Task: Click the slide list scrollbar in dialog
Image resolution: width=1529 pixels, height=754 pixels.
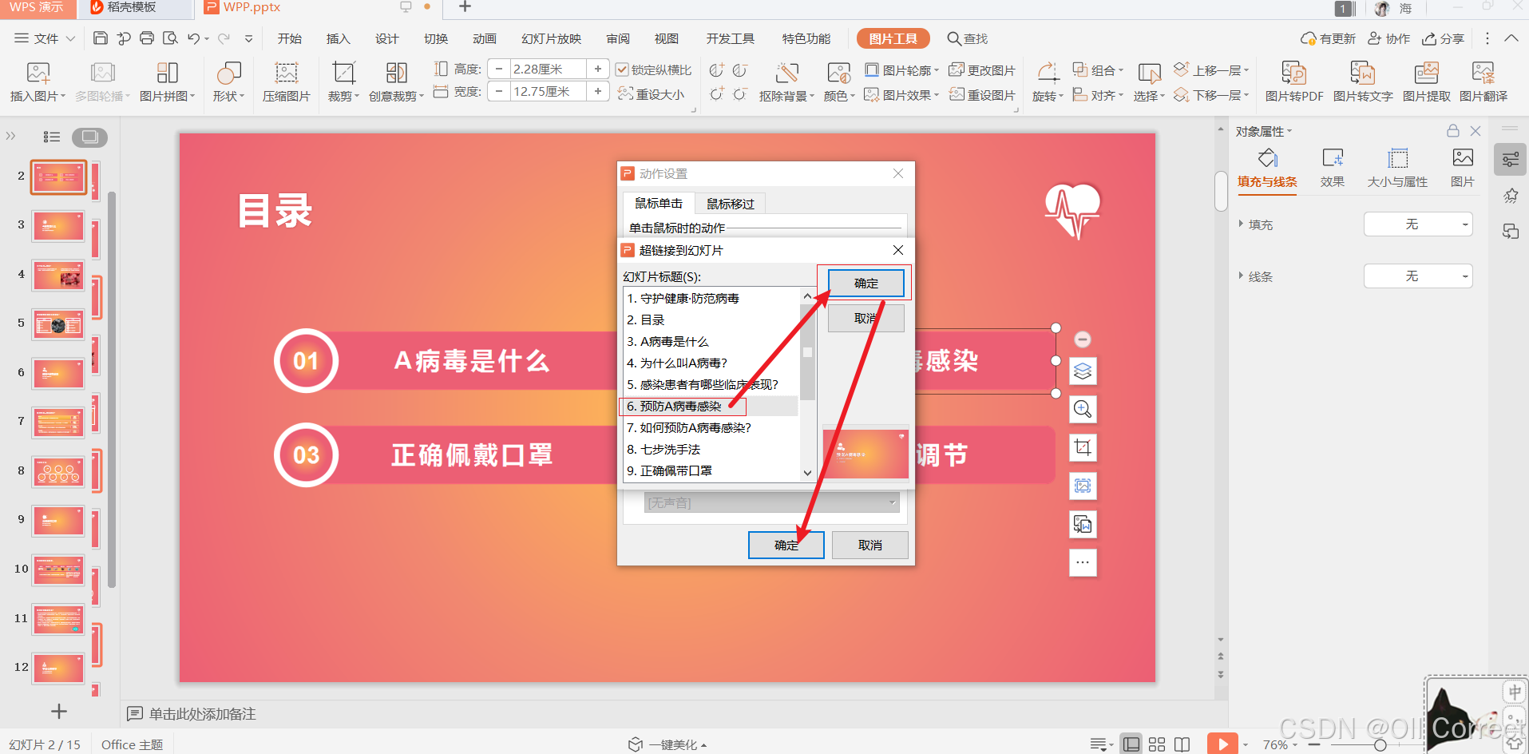Action: click(807, 352)
